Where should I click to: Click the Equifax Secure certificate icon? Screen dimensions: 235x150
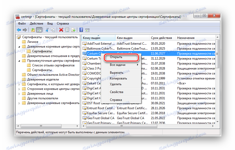(x=84, y=113)
